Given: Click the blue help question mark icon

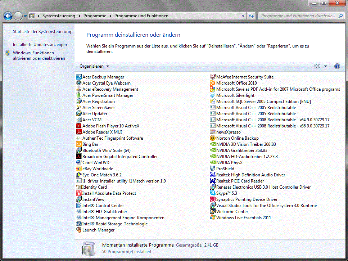Looking at the screenshot, I should 337,66.
